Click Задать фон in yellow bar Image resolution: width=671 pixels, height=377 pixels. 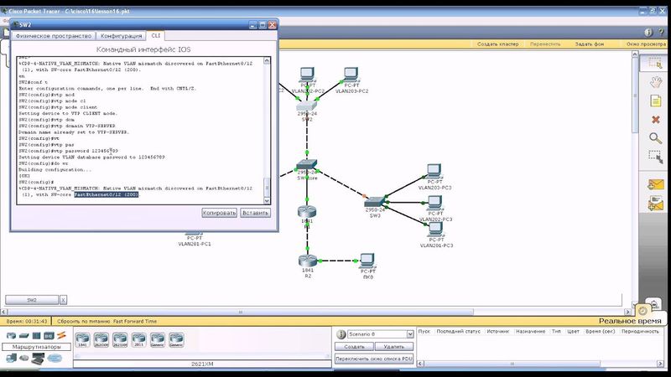coord(590,44)
